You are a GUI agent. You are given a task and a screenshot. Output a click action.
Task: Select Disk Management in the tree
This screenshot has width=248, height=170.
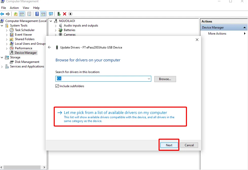[x=27, y=62]
